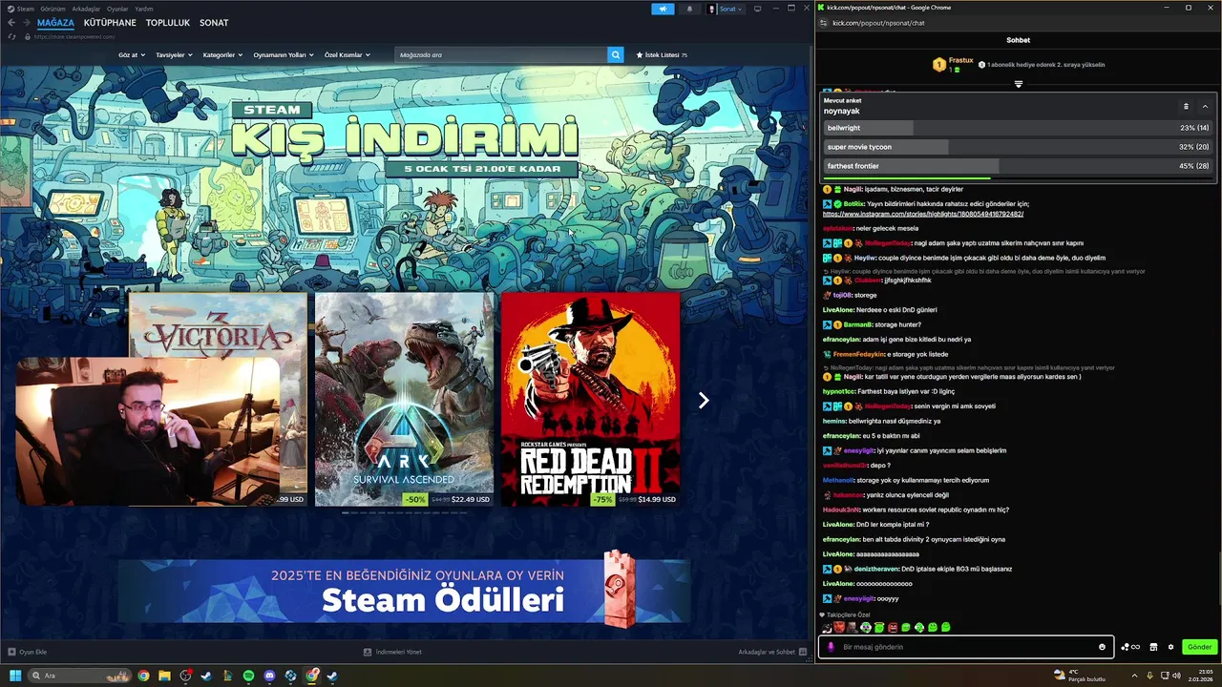Image resolution: width=1222 pixels, height=687 pixels.
Task: Switch to the TOPLULUK tab
Action: coord(168,22)
